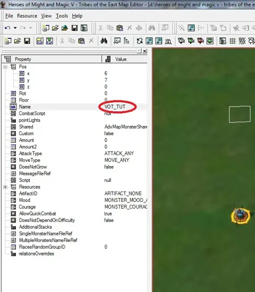Click the green monitor screen icon
This screenshot has width=255, height=292.
[210, 41]
